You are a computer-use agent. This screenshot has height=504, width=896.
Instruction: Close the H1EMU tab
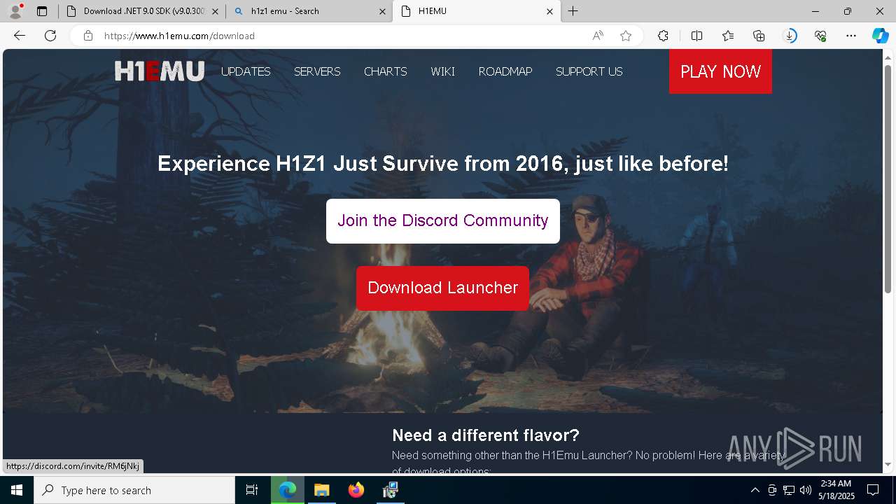tap(549, 11)
